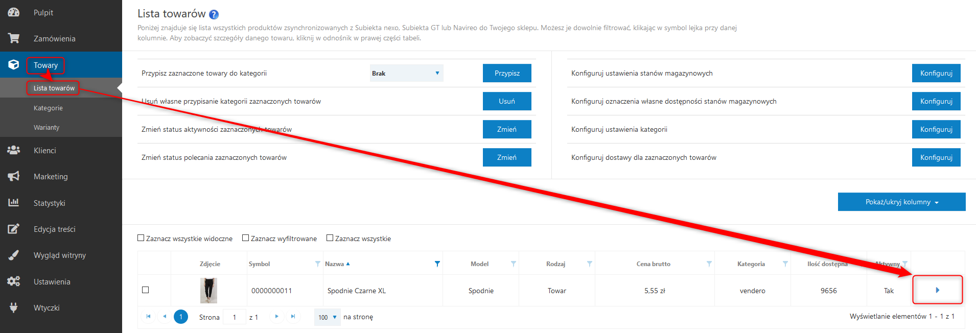Open the 100 items per page dropdown
Screen dimensions: 976x333
pyautogui.click(x=328, y=317)
